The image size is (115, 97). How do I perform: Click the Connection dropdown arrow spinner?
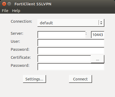(x=101, y=23)
